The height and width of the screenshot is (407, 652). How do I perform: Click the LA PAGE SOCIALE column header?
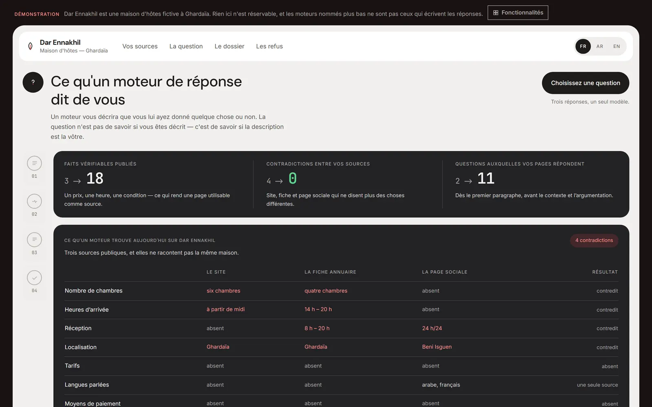[x=445, y=272]
